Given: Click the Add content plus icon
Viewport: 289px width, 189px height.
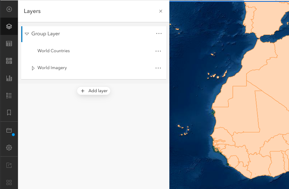Looking at the screenshot, I should (9, 9).
